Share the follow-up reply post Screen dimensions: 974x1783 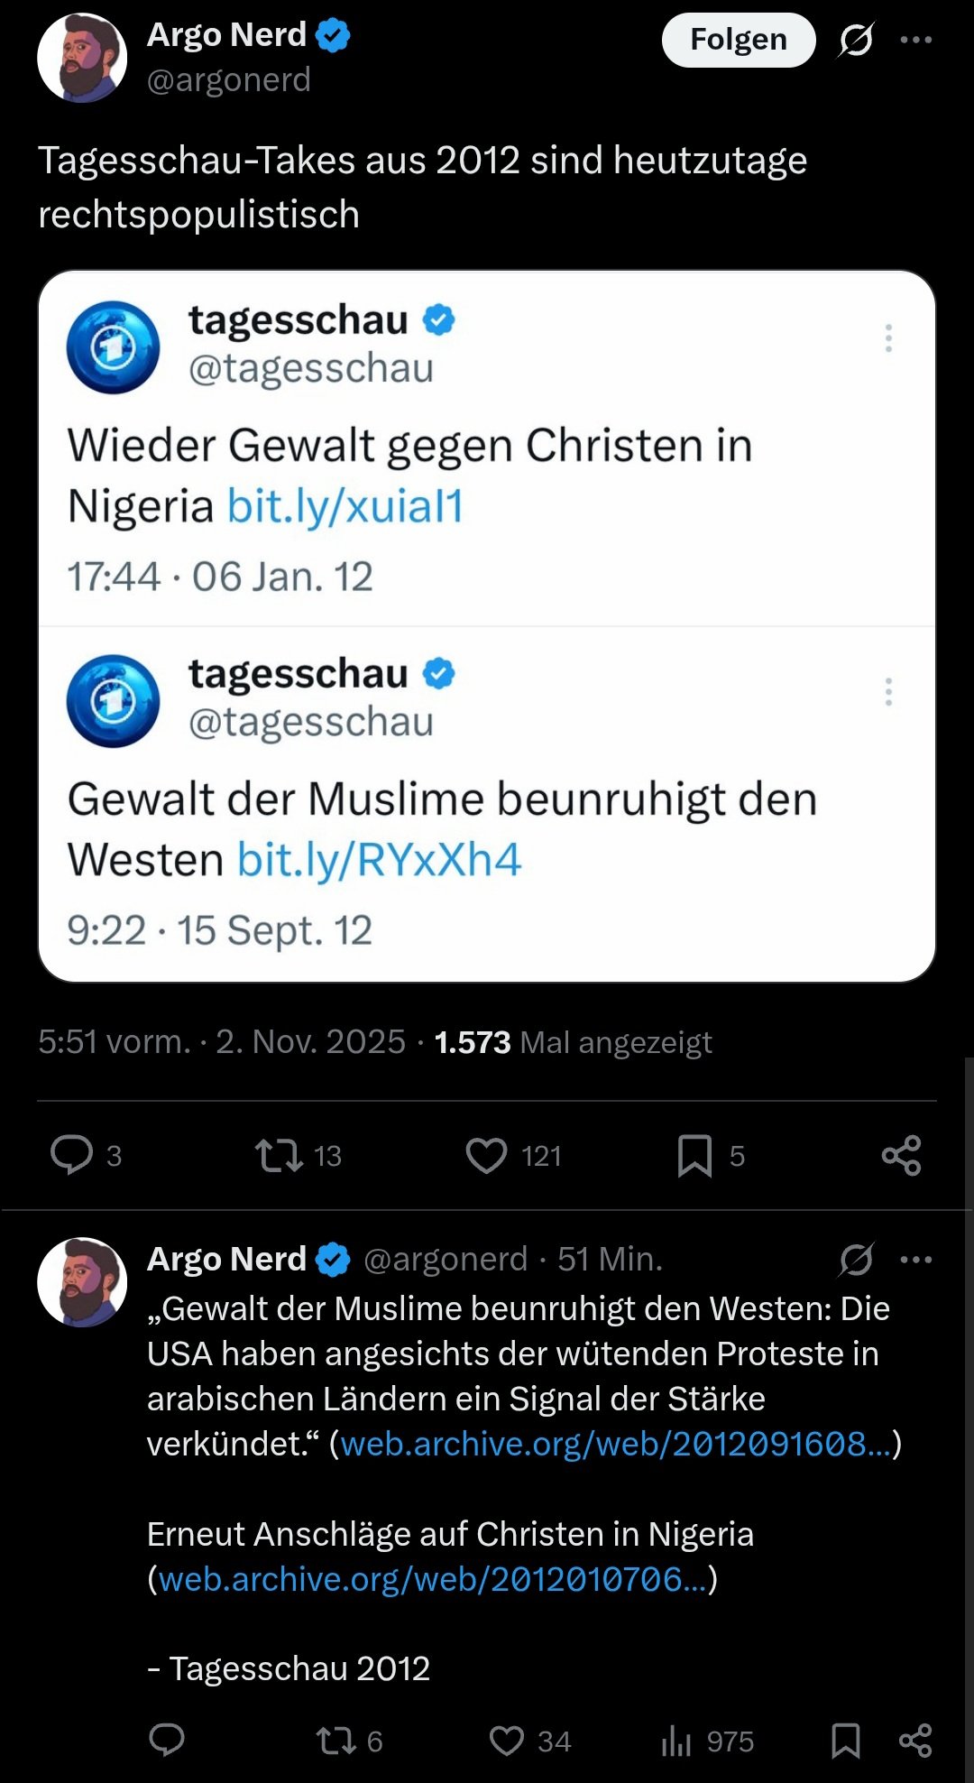point(915,1740)
